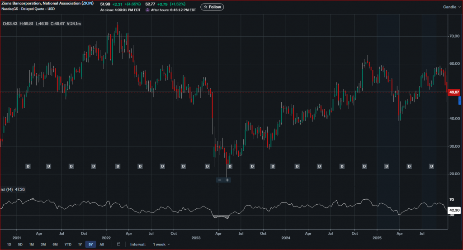Click the first dividend D marker
Viewport: 463px width, 250px height.
click(28, 167)
